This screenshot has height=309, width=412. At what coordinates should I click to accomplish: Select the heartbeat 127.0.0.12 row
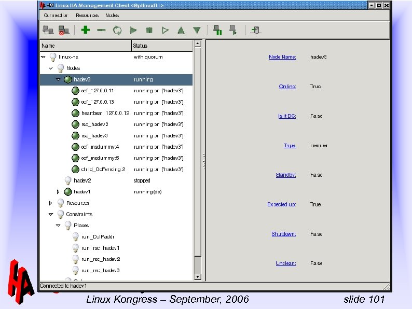pos(116,114)
